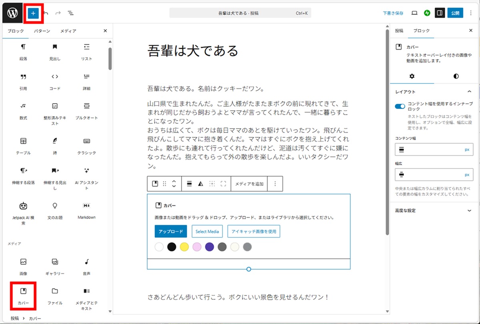This screenshot has height=324, width=480.
Task: Toggle inner blocks use content width switch
Action: click(400, 106)
